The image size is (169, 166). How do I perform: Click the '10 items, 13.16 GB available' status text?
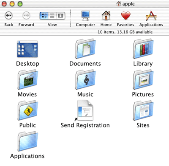(125, 32)
